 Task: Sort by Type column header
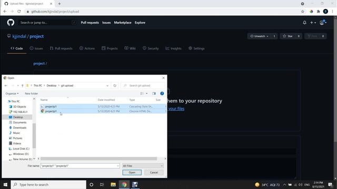tap(132, 100)
